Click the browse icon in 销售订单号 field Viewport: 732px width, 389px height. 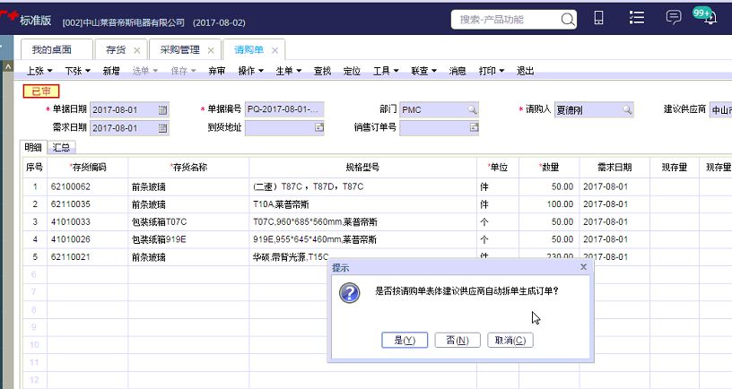click(474, 127)
